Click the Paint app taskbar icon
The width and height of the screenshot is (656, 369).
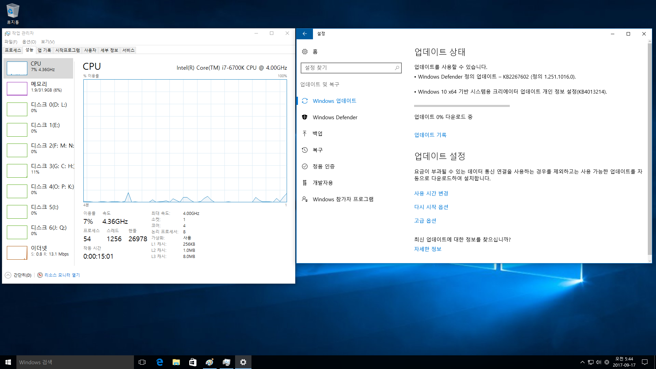click(x=209, y=362)
